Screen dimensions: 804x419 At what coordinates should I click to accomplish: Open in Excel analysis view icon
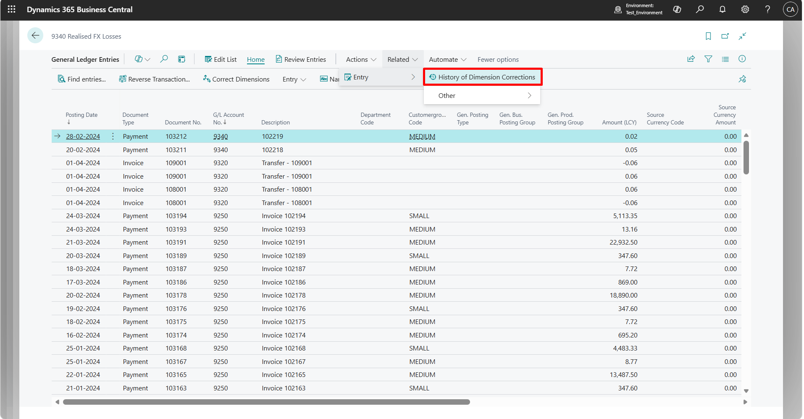coord(181,59)
